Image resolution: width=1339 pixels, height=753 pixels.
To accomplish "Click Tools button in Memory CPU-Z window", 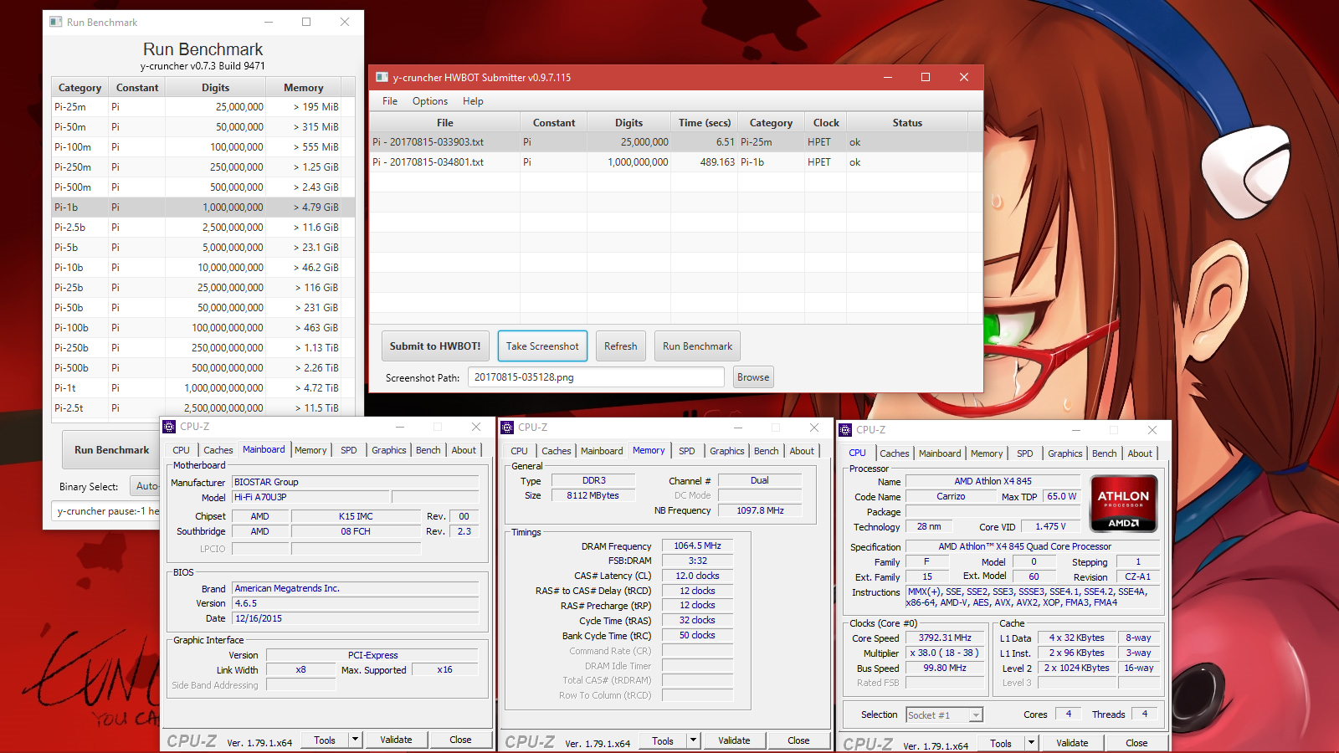I will point(663,740).
